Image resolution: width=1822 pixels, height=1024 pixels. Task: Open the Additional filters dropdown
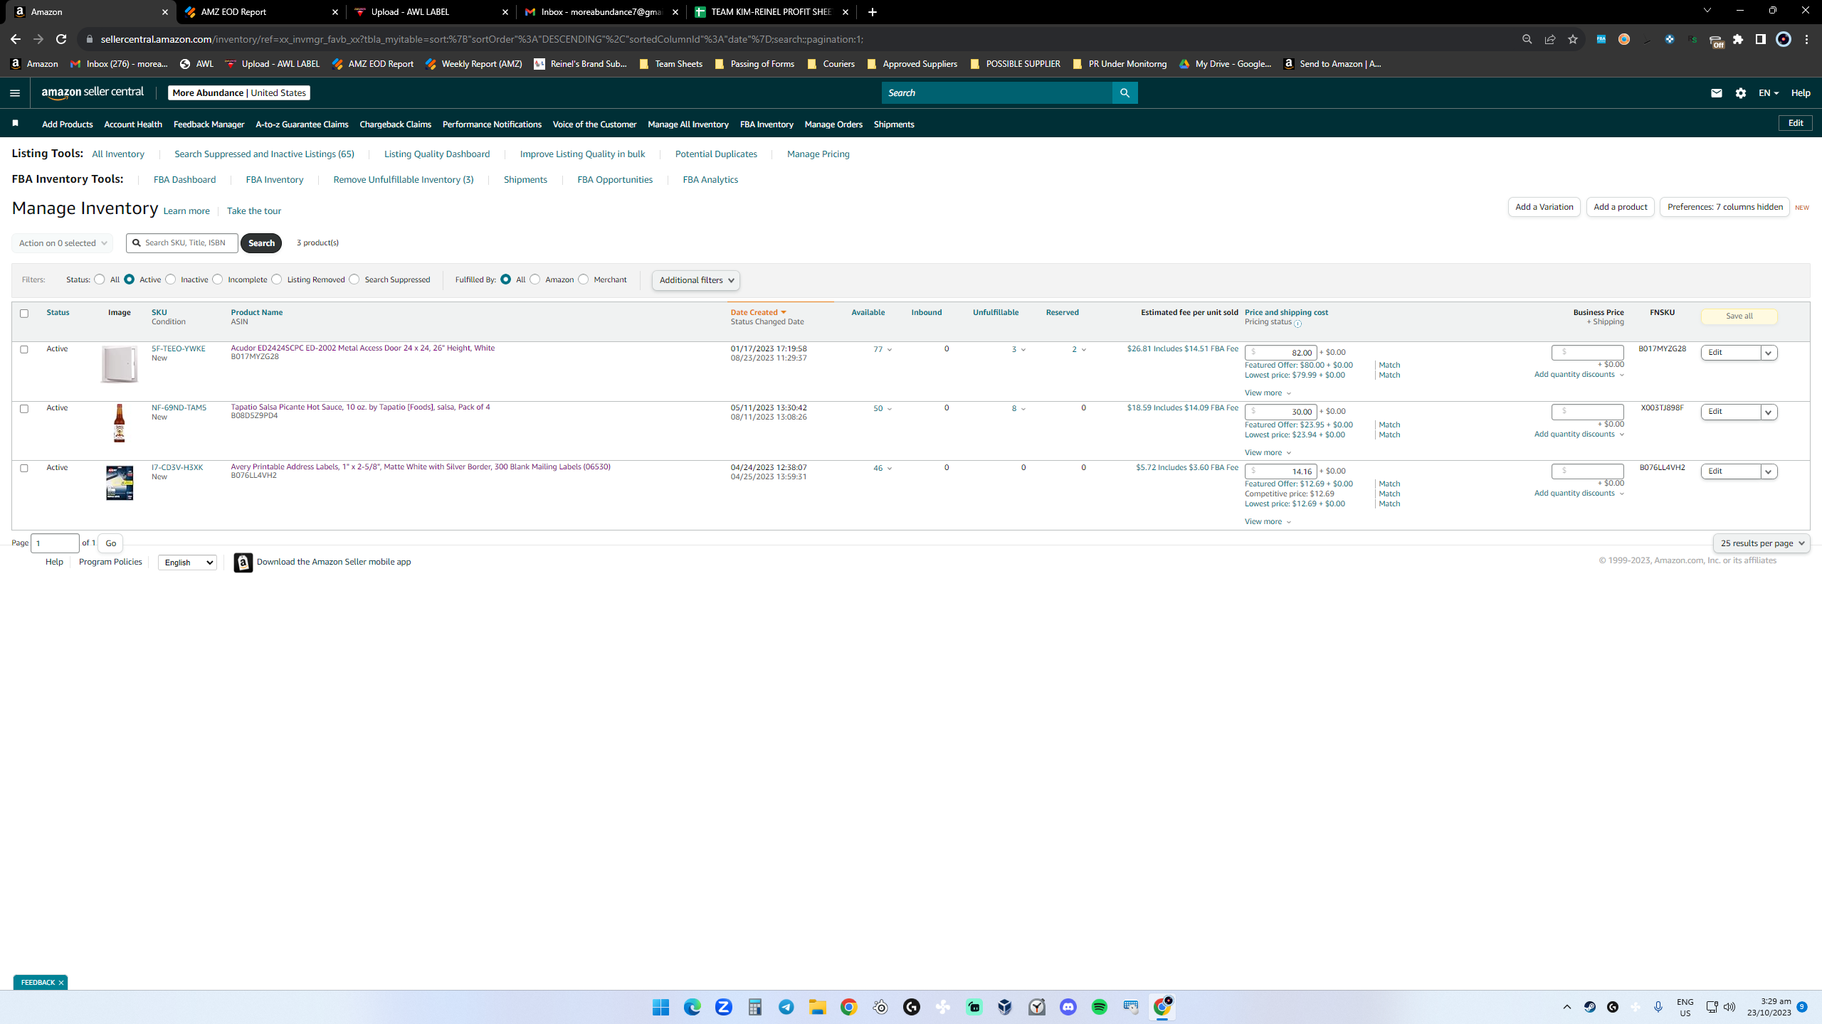[x=696, y=280]
